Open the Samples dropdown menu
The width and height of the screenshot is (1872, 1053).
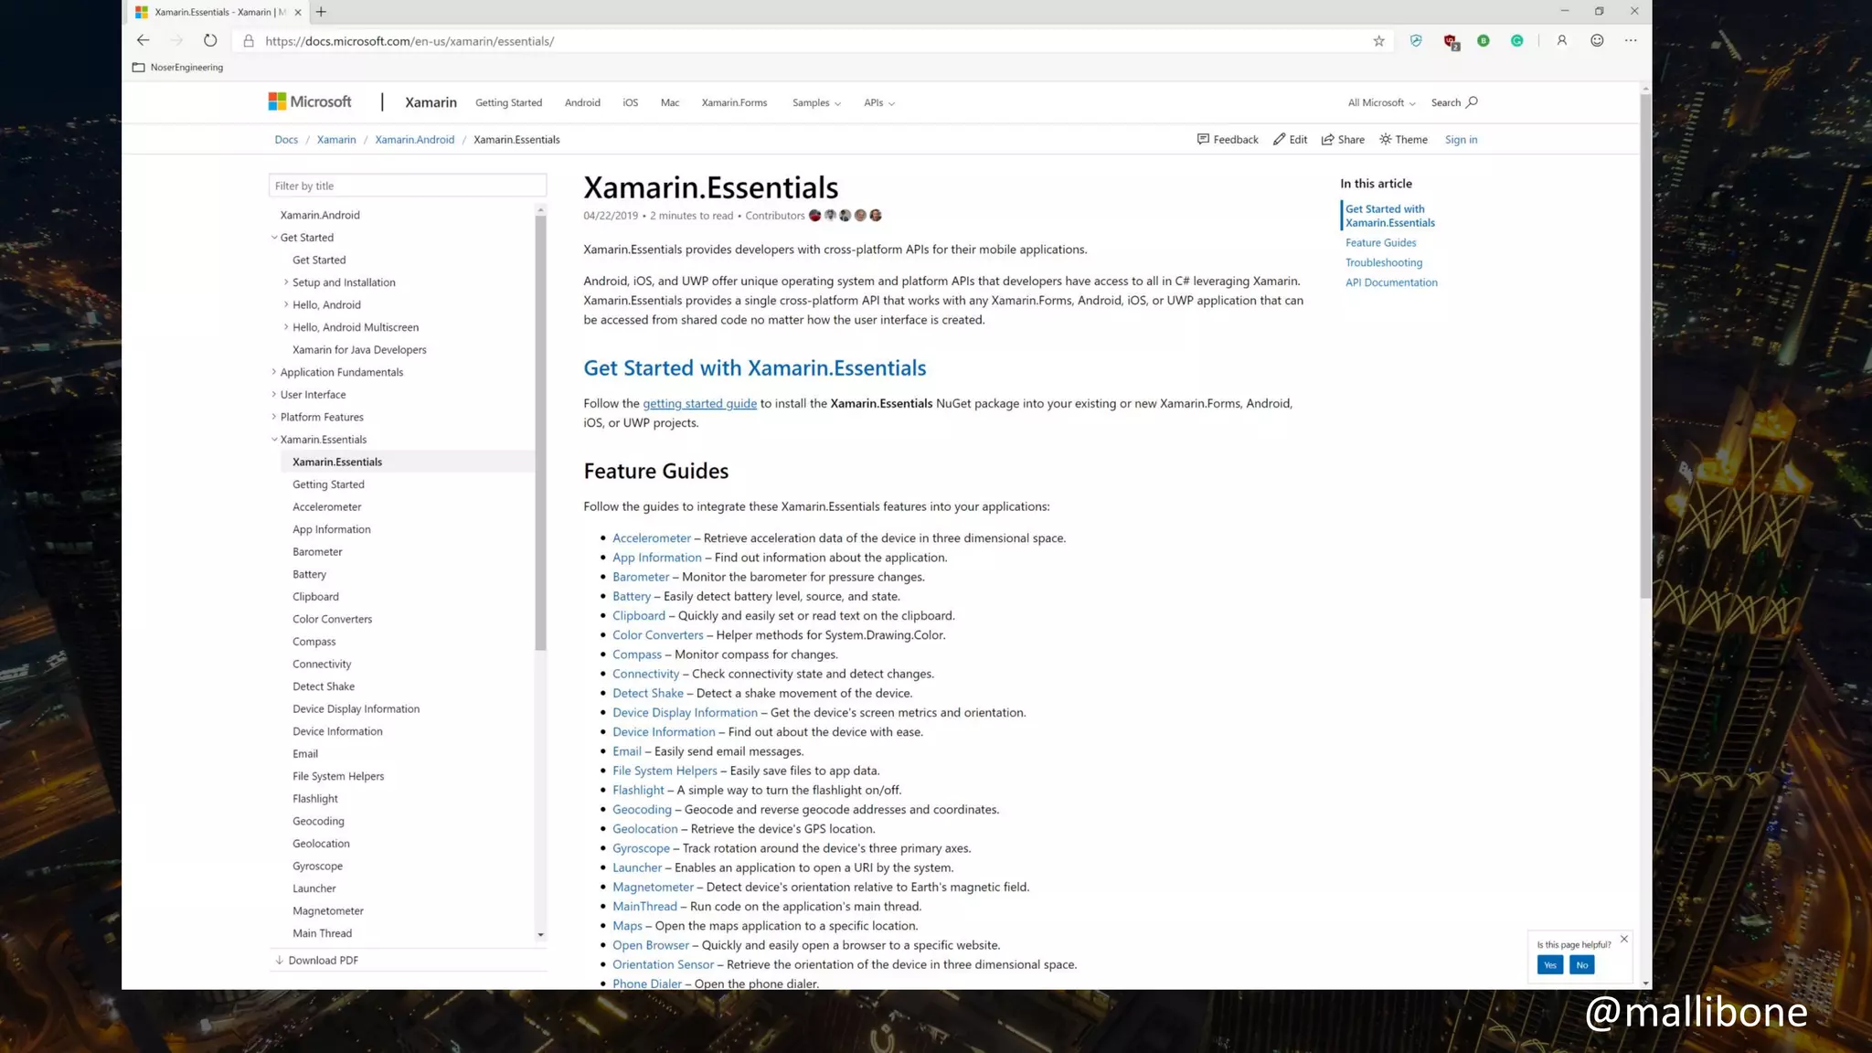click(816, 103)
